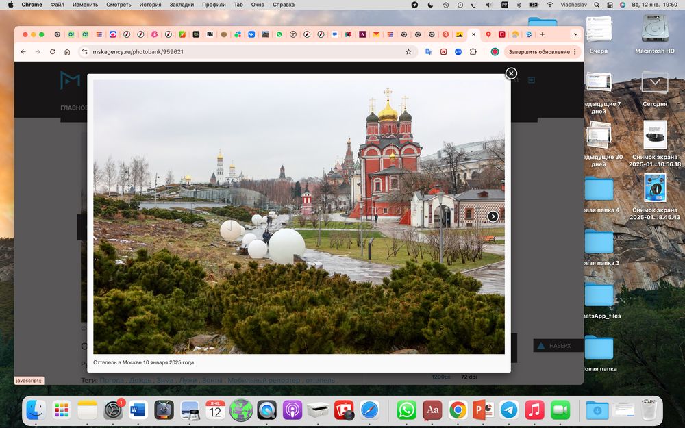Open the Chrome profile avatar menu
The image size is (685, 428).
[x=495, y=51]
